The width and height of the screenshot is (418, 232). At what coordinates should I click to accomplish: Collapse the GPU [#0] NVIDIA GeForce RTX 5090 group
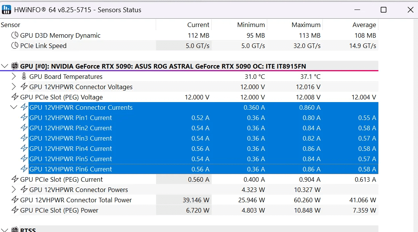(5, 66)
